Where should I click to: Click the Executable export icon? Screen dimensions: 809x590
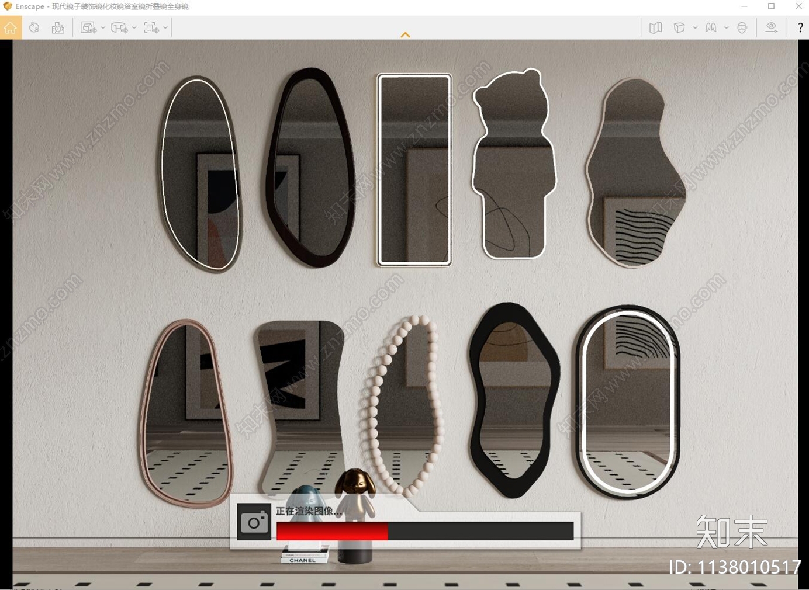tap(151, 27)
